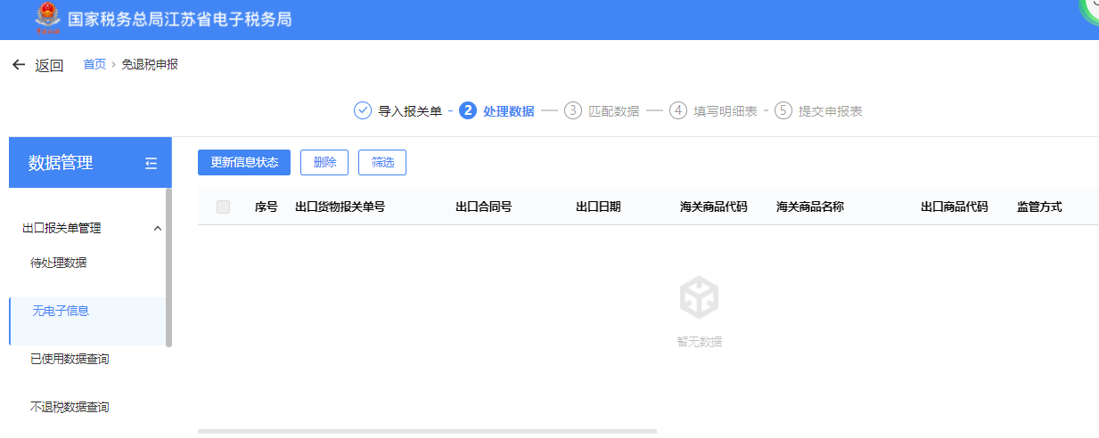Collapse the 出口报关单管理 menu group
The height and width of the screenshot is (438, 1099).
pos(158,229)
